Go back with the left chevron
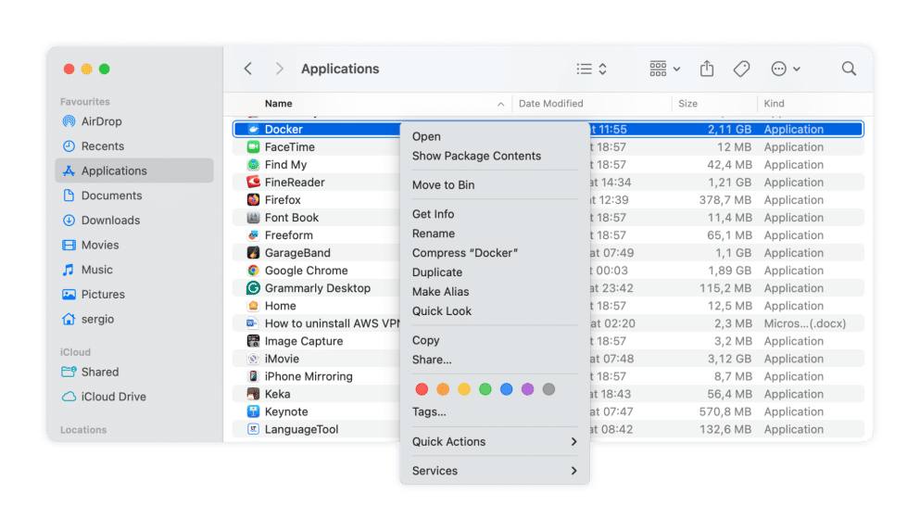Viewport: 920px width, 531px height. point(248,69)
